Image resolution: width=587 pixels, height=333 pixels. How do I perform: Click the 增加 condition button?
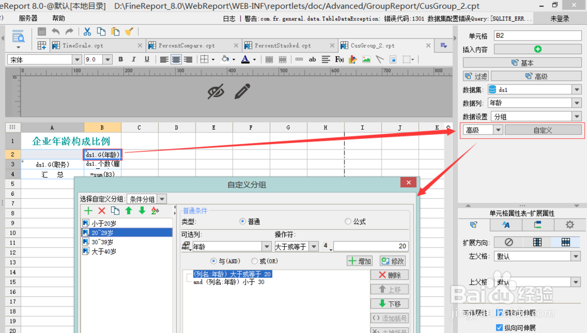(x=359, y=261)
